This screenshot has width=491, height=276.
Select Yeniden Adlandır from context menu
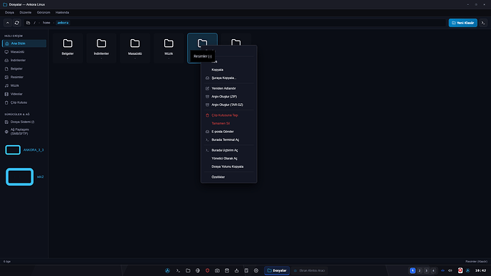pyautogui.click(x=229, y=88)
